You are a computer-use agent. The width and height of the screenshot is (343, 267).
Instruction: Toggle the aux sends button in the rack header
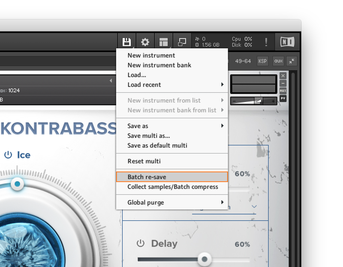click(278, 61)
